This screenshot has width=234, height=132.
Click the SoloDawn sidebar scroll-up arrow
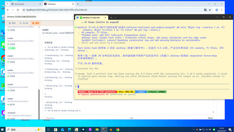click(39, 27)
